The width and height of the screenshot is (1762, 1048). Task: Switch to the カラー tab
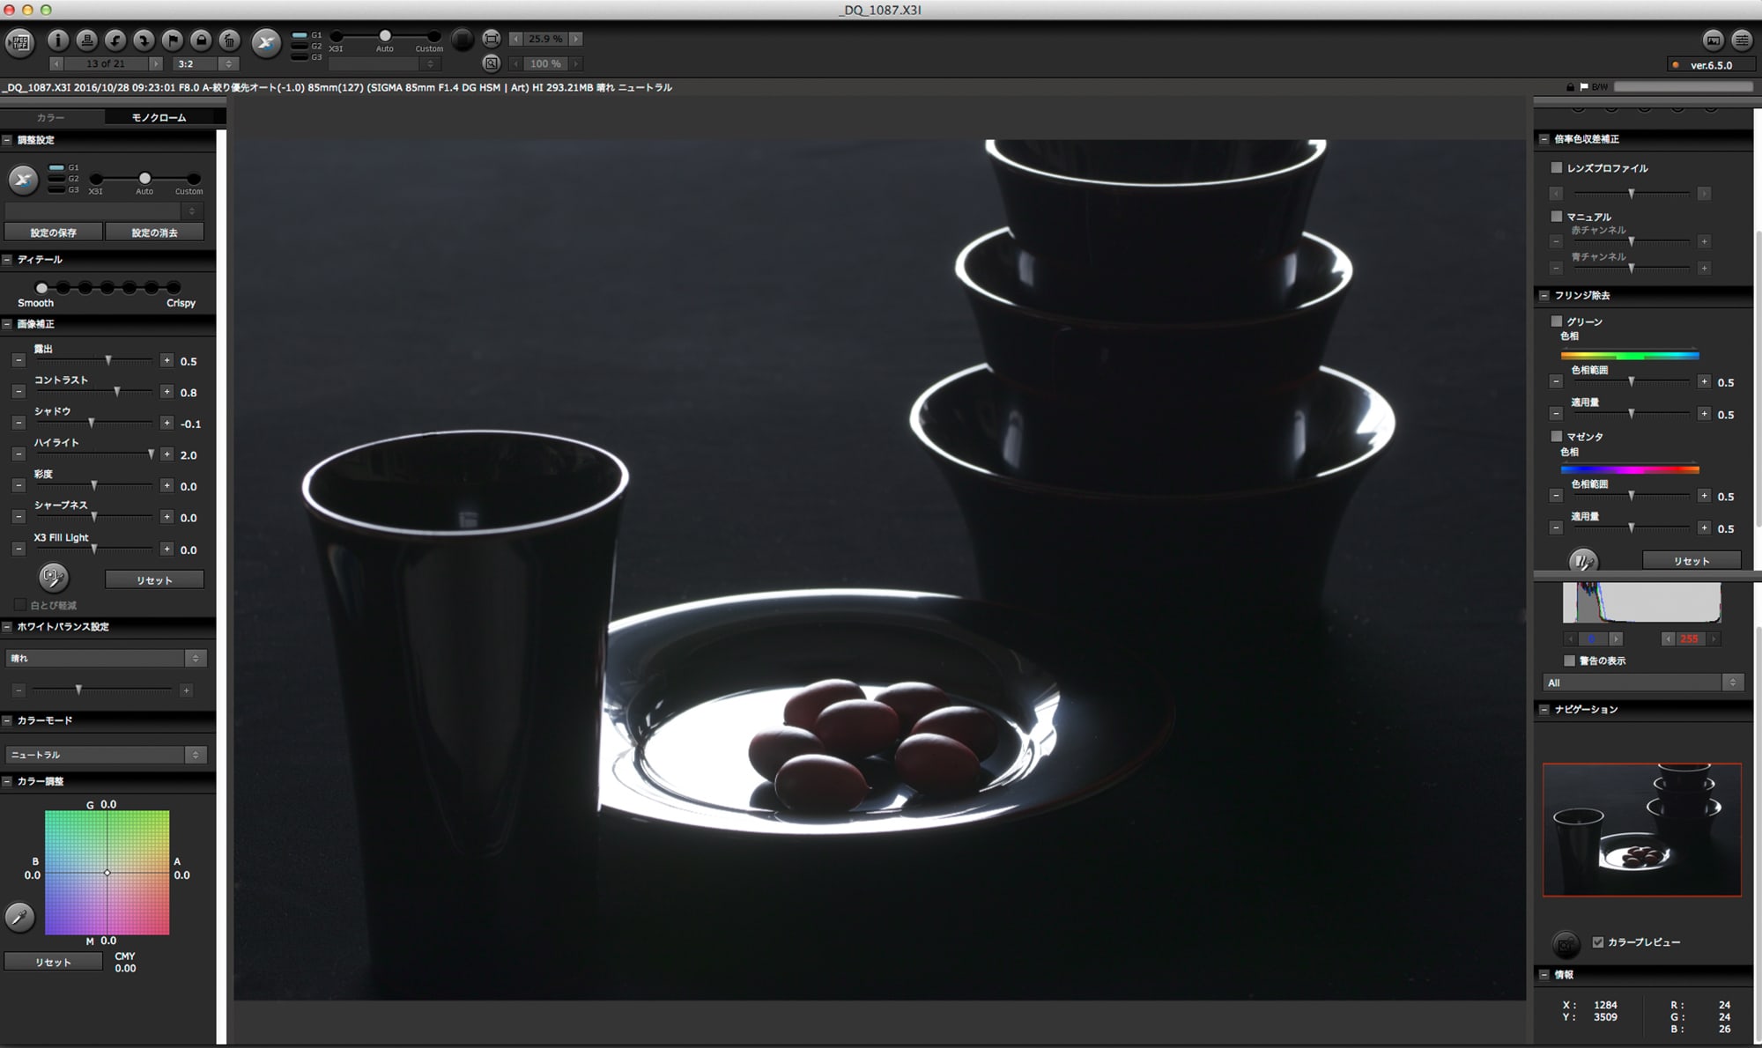pyautogui.click(x=51, y=117)
